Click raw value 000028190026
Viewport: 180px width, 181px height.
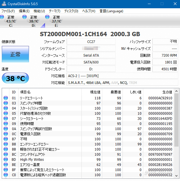160,164
